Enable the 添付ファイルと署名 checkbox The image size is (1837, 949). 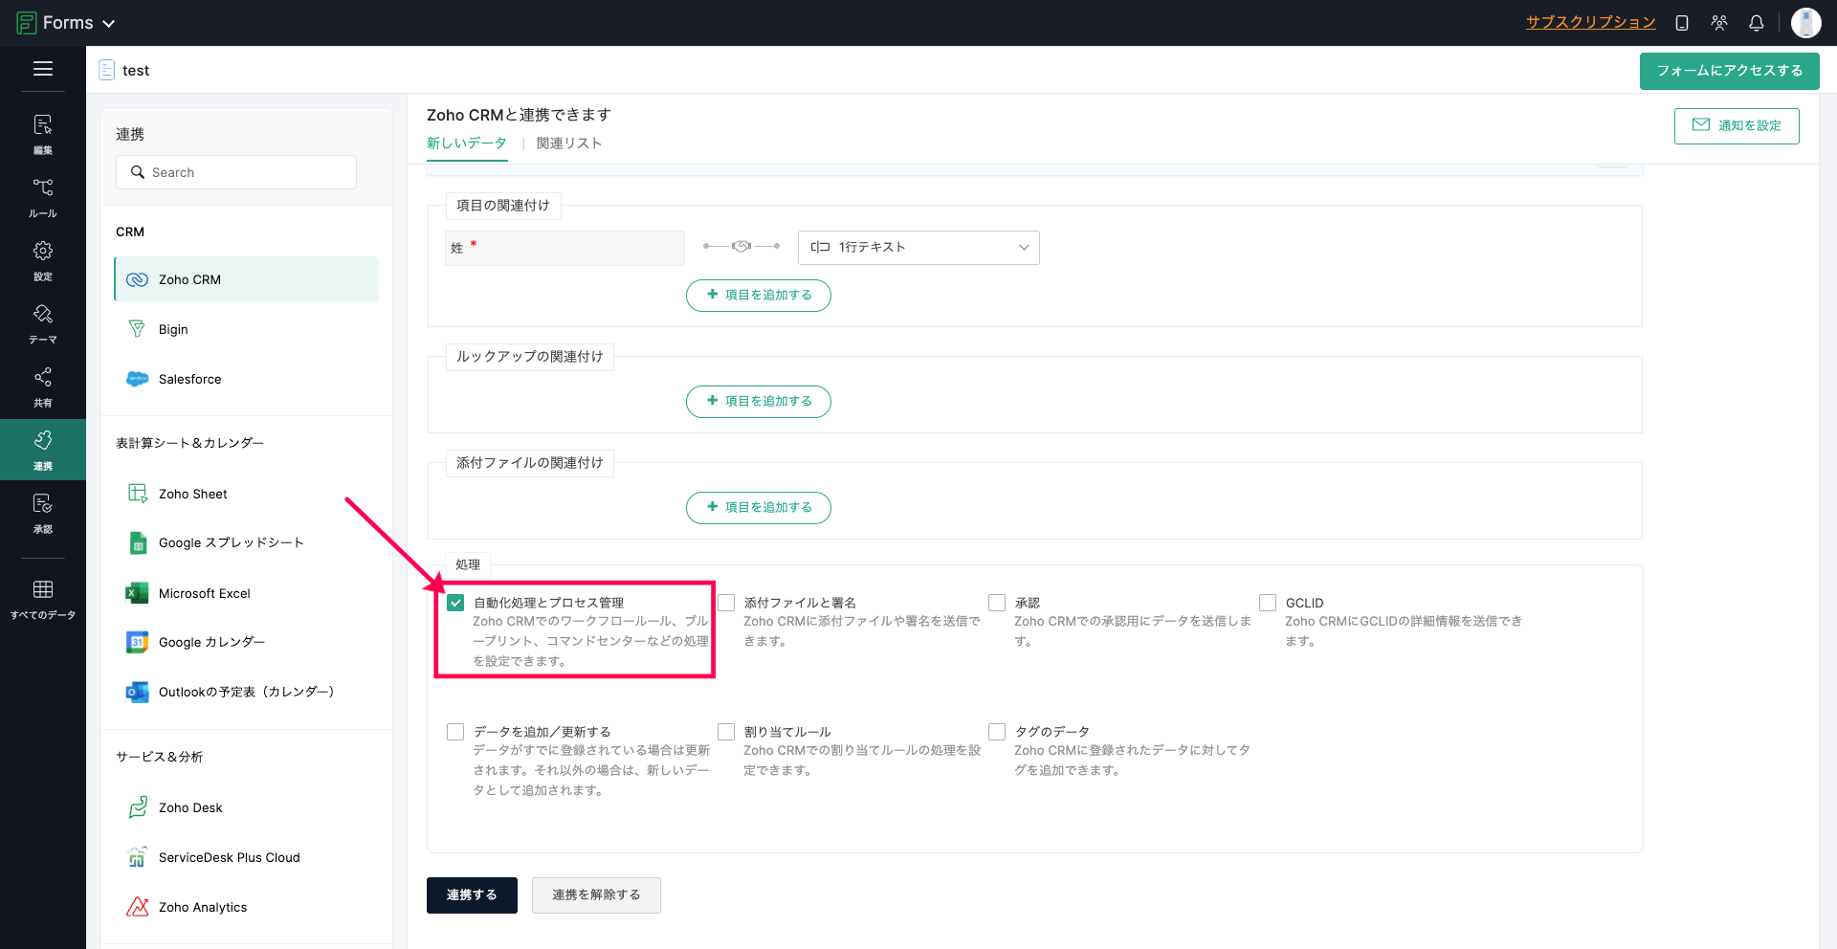coord(726,603)
